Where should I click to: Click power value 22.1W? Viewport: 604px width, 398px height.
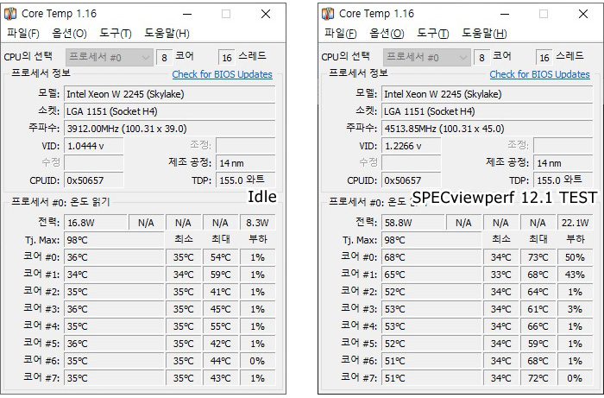pyautogui.click(x=575, y=223)
